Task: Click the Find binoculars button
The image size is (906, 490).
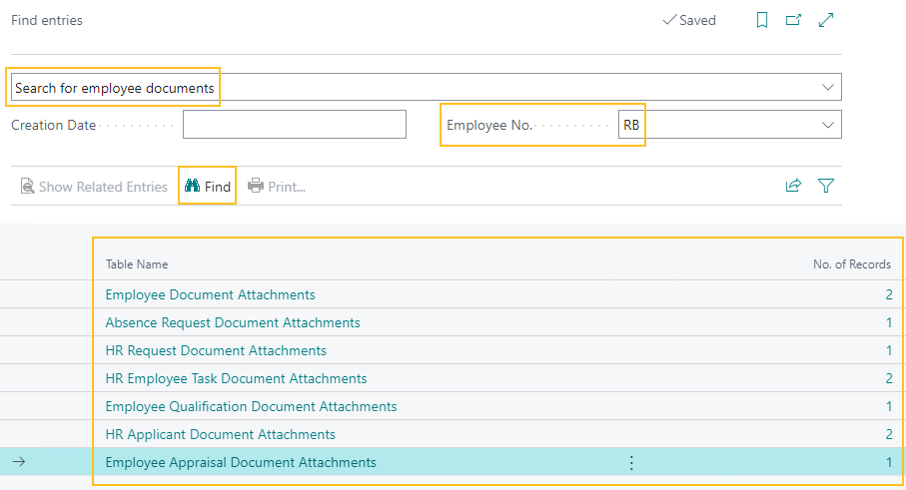Action: pos(208,187)
